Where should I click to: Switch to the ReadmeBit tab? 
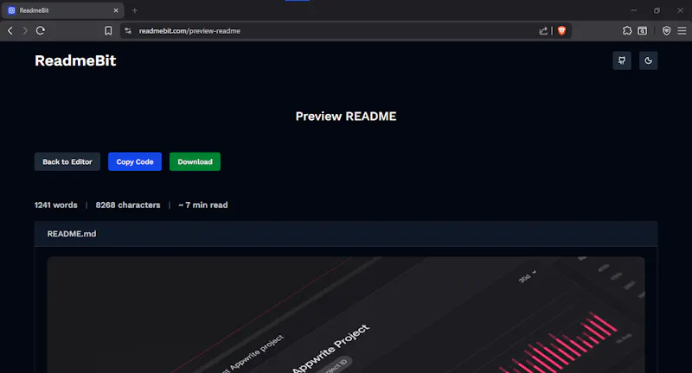pos(62,10)
